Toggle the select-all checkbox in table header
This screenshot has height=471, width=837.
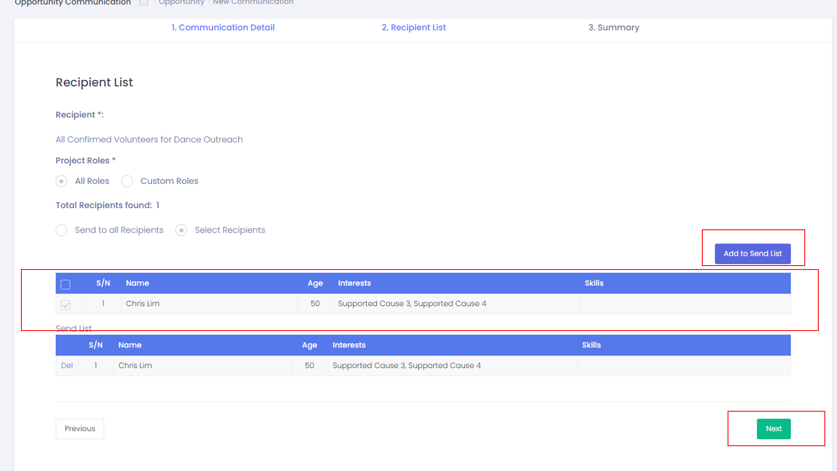(x=65, y=284)
